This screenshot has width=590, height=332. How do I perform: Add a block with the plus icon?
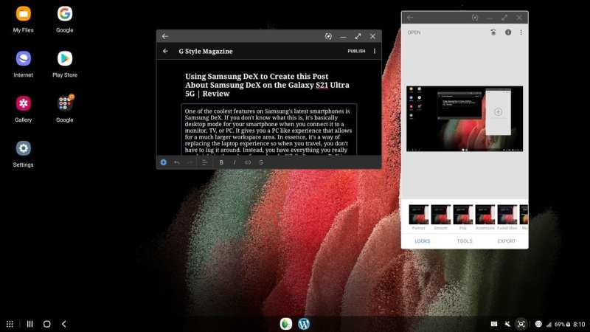tap(163, 162)
